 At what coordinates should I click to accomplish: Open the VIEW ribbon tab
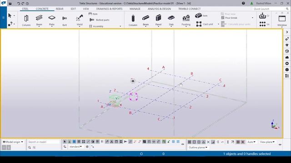pyautogui.click(x=86, y=9)
